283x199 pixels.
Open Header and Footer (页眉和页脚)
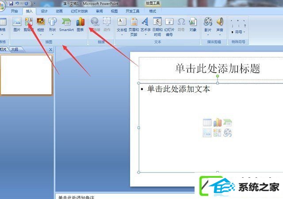click(x=134, y=27)
